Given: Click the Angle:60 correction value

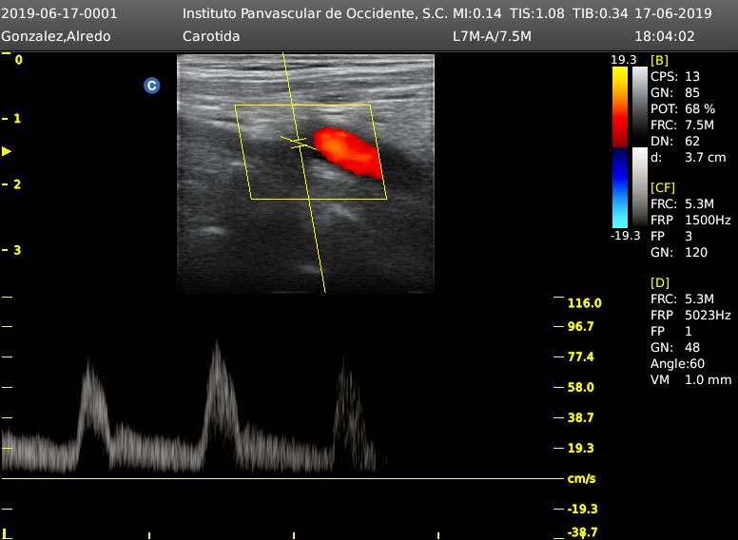Looking at the screenshot, I should (677, 363).
